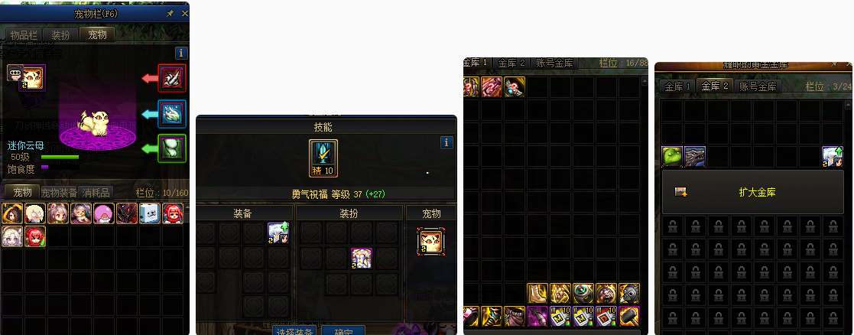Open the info icon in skill panel
This screenshot has height=335, width=854.
point(446,143)
